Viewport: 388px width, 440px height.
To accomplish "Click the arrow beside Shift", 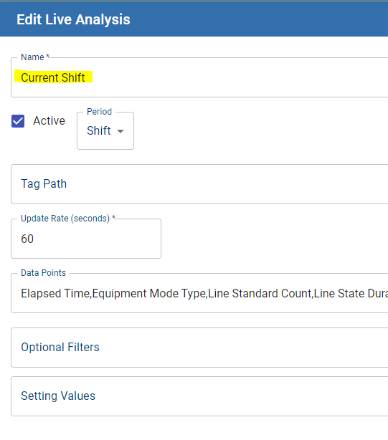I will point(120,131).
